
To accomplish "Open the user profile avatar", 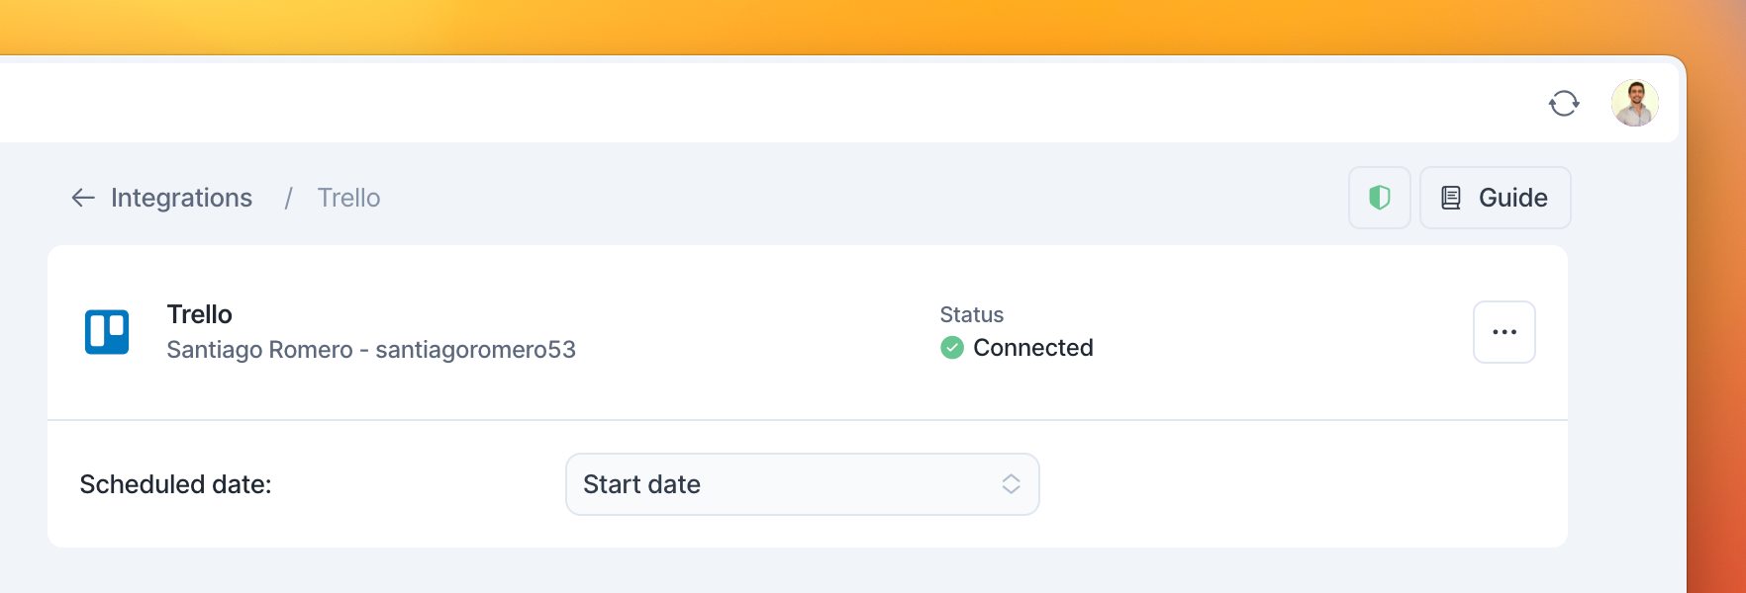I will 1635,103.
